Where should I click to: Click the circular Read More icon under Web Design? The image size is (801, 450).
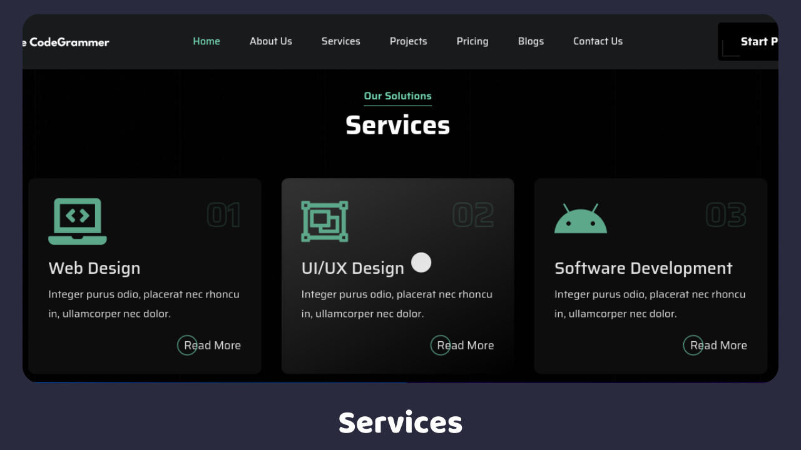[x=187, y=345]
